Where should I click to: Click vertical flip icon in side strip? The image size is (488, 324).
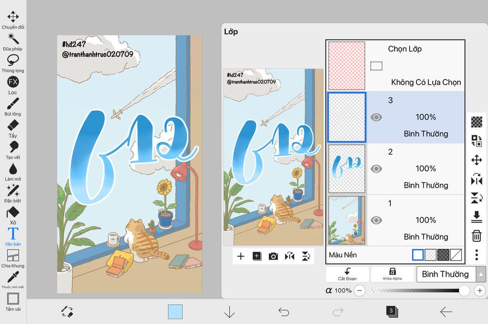[477, 198]
